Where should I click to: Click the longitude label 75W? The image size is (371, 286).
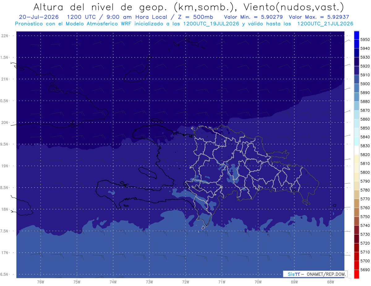coord(77,282)
